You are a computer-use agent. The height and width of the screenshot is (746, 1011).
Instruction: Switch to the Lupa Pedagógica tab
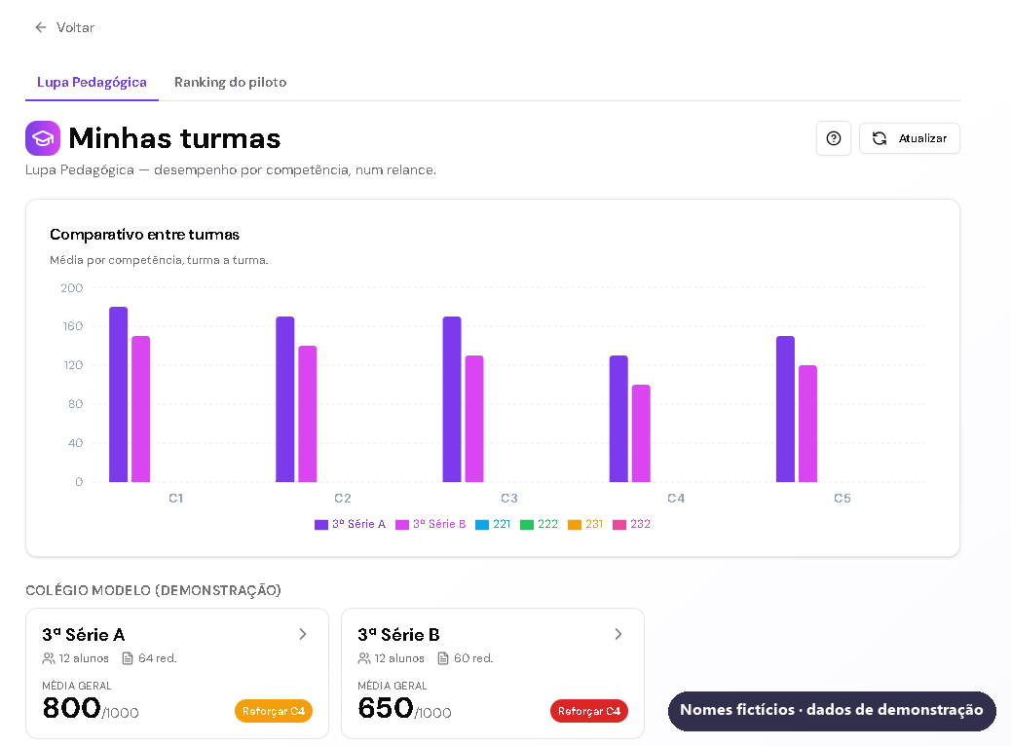92,83
